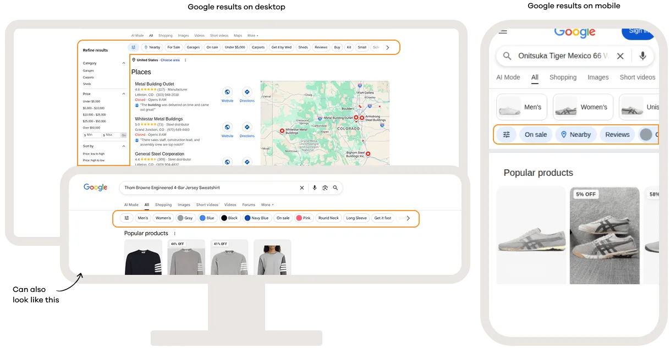The height and width of the screenshot is (348, 670).
Task: Tap Reviews chip on mobile results
Action: 617,134
